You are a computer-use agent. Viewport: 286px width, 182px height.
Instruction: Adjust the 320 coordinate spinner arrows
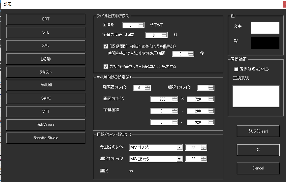[211, 122]
